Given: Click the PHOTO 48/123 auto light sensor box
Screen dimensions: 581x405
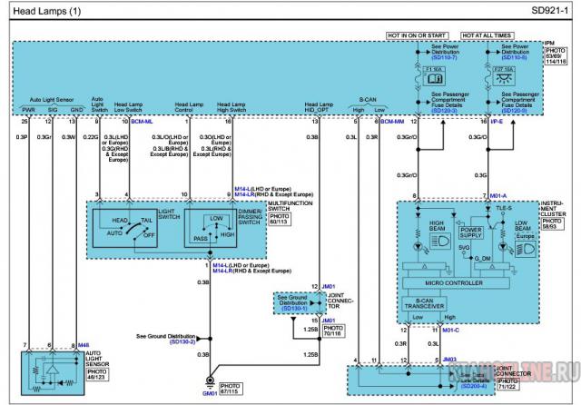Looking at the screenshot, I should pyautogui.click(x=98, y=373).
